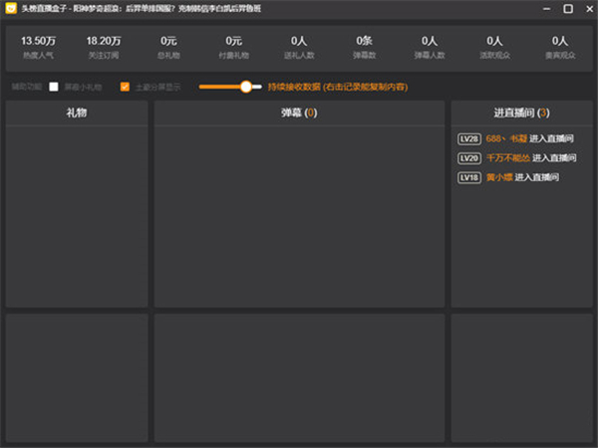Click the LV20 level badge
The image size is (598, 448).
point(468,157)
